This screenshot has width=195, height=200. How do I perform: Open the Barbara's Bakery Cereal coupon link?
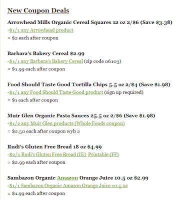(x=46, y=61)
